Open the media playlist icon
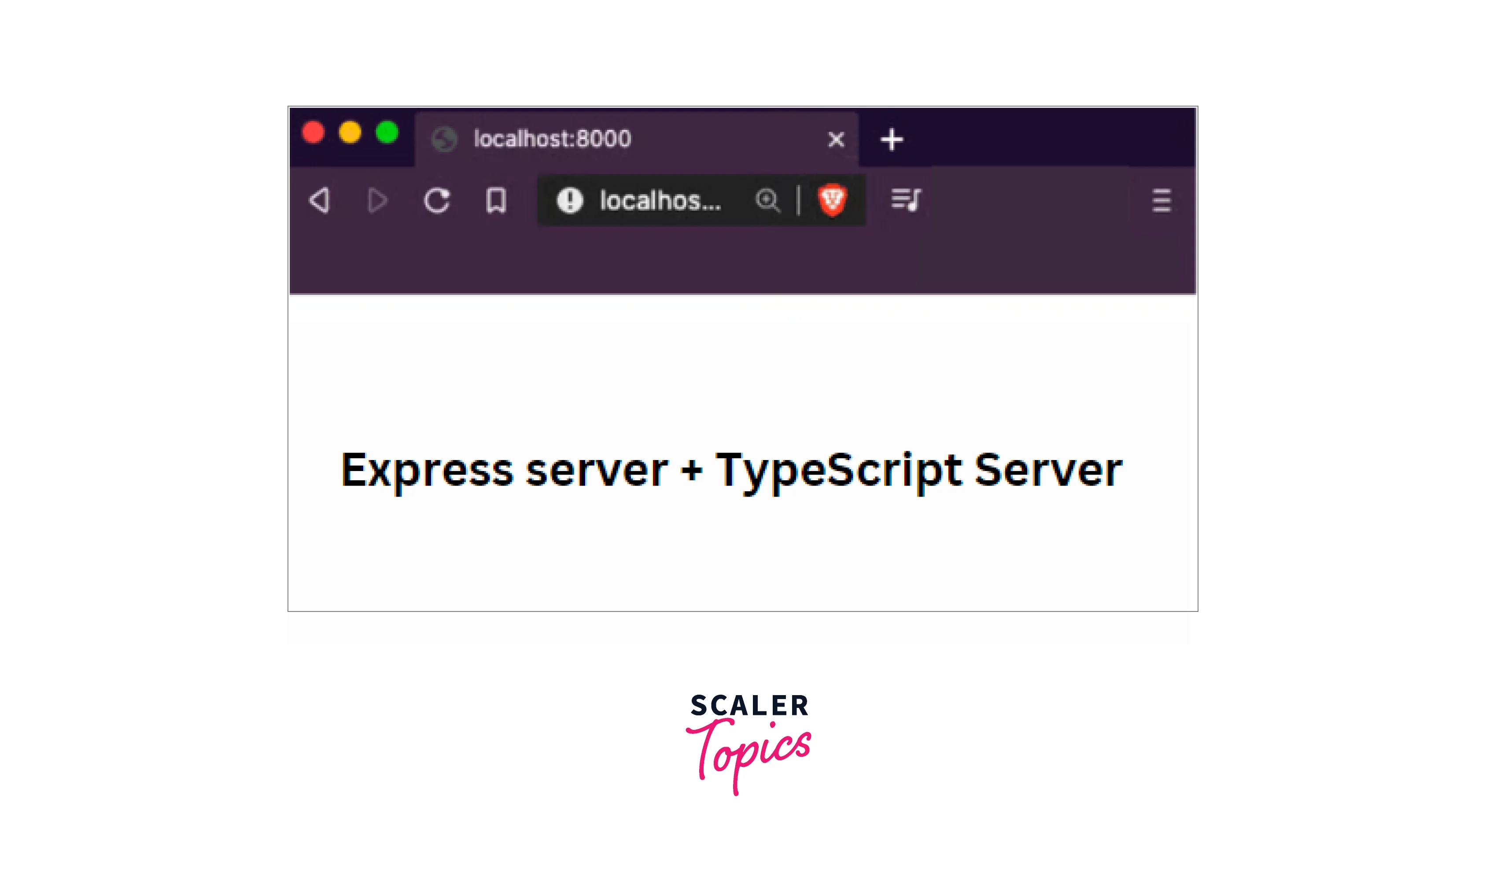 [906, 200]
